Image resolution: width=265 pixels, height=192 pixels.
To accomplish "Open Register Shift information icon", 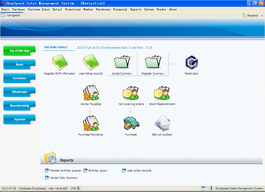I will pos(60,63).
